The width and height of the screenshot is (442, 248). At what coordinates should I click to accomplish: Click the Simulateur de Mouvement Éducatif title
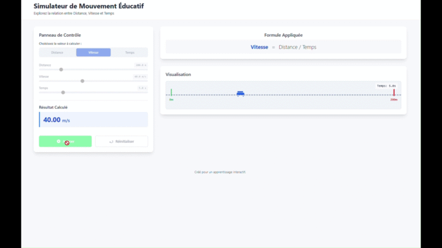tap(89, 6)
